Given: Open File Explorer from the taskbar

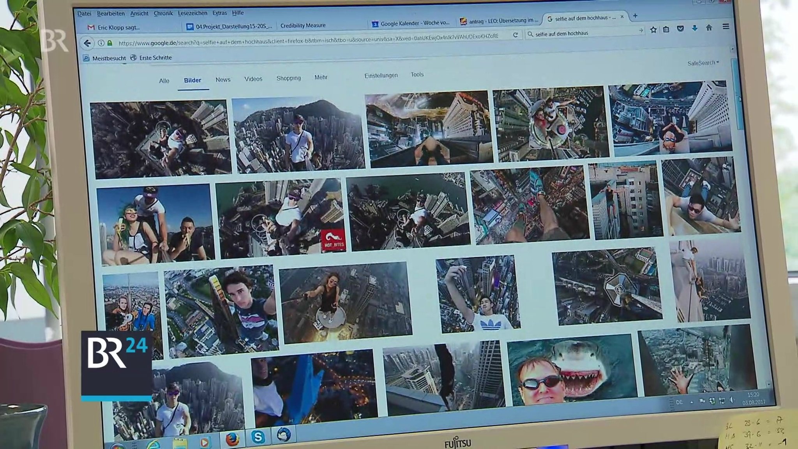Looking at the screenshot, I should (x=179, y=444).
